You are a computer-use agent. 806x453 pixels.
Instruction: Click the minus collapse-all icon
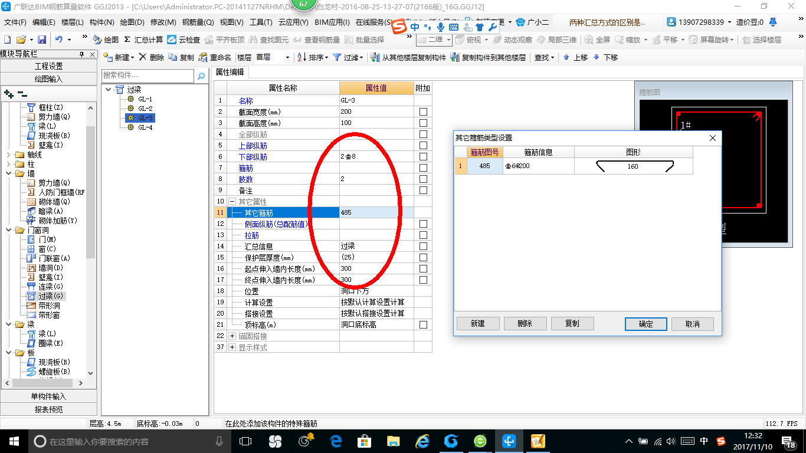(22, 93)
